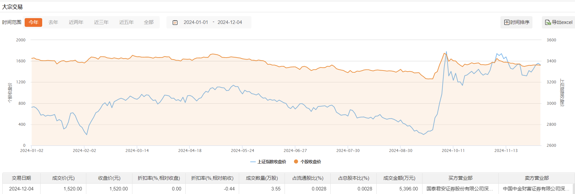Click the 2024-10-11 label on chart axis

tap(453, 151)
